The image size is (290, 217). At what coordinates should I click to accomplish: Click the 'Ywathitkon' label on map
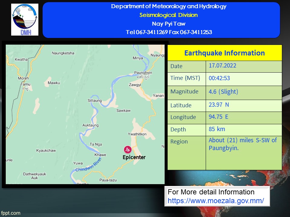point(137,134)
